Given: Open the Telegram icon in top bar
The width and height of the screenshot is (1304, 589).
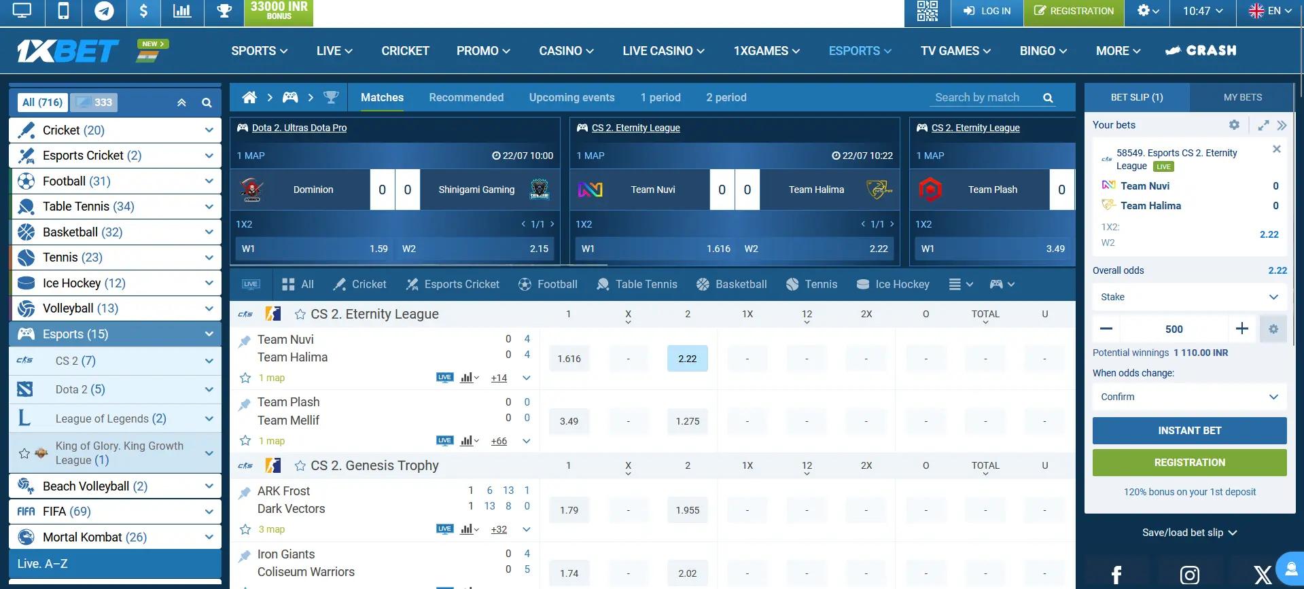Looking at the screenshot, I should 104,11.
